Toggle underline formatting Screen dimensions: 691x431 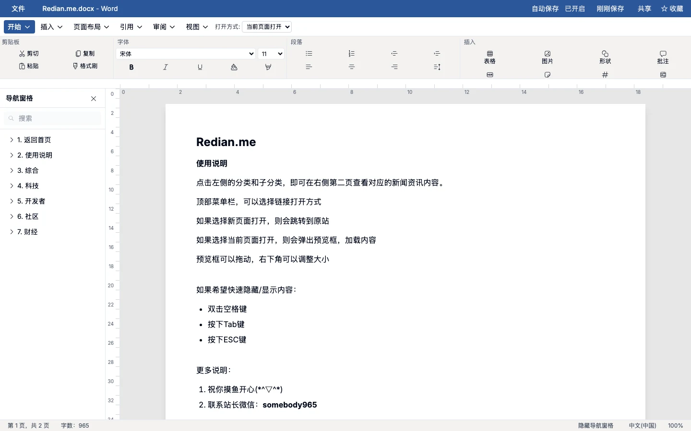point(200,67)
